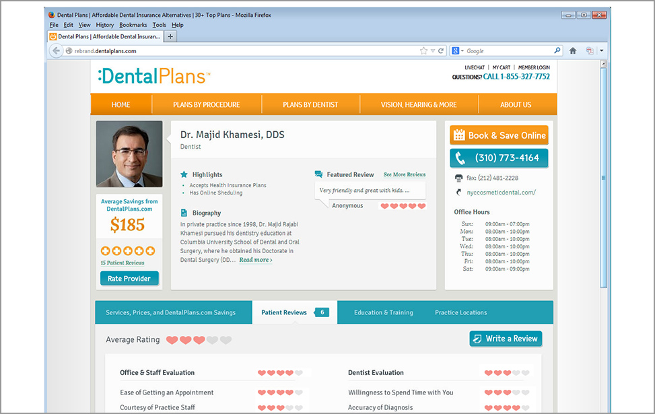This screenshot has width=655, height=414.
Task: Click the pencil icon on Write a Review
Action: (477, 339)
